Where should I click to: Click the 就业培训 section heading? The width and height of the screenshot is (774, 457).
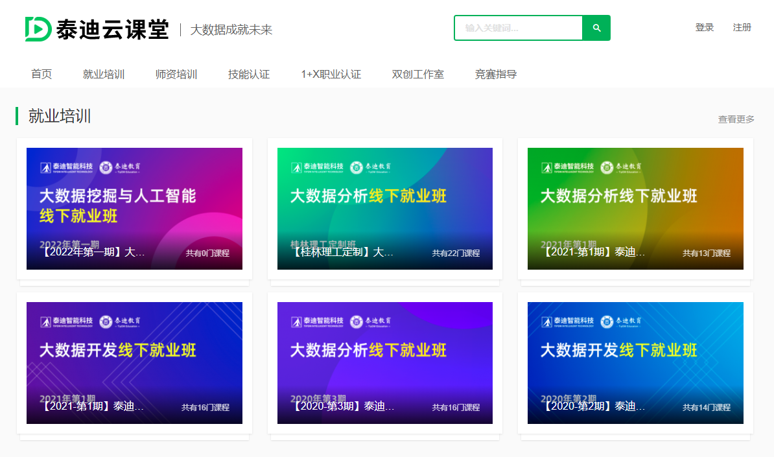point(60,116)
